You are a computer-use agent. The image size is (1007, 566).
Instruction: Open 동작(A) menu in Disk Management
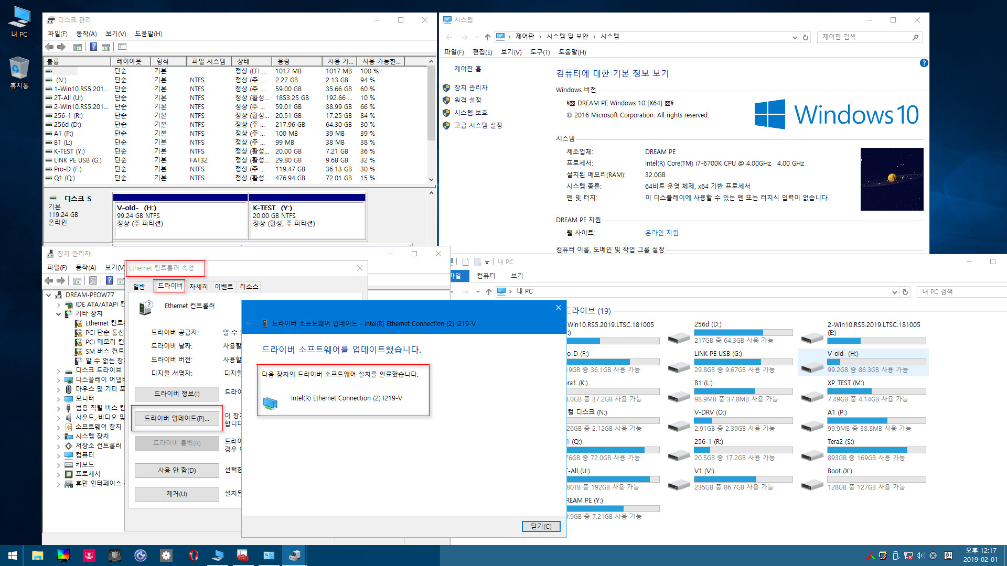coord(87,34)
